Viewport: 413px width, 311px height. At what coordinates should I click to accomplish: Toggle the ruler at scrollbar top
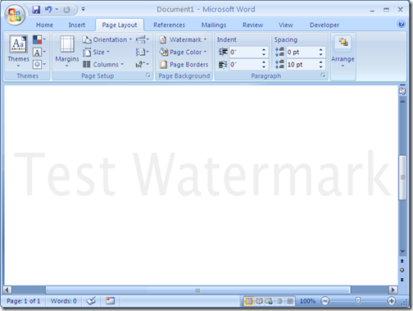402,90
